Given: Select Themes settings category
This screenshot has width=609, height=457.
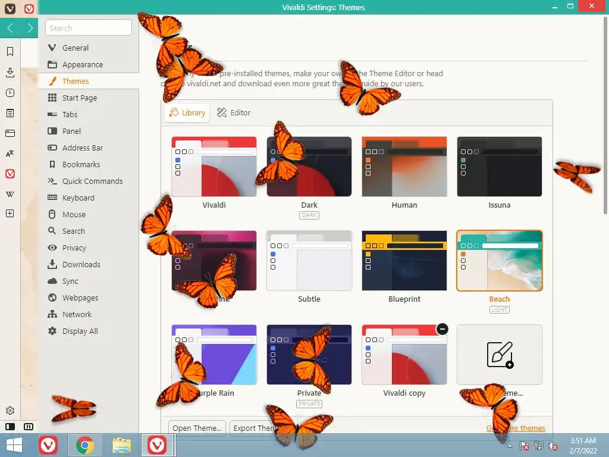Looking at the screenshot, I should 89,81.
